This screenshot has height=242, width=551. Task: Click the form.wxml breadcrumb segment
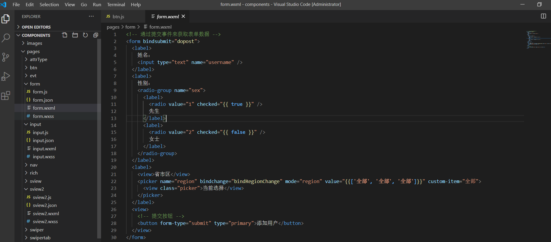[157, 27]
